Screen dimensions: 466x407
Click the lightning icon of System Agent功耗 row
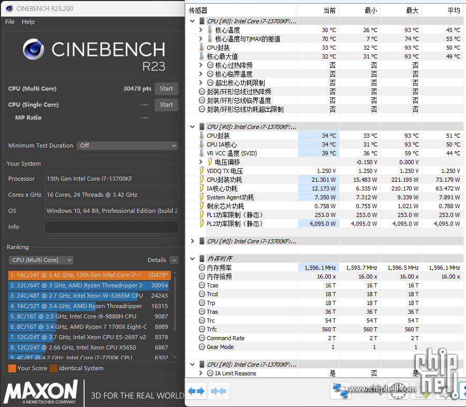click(x=202, y=197)
